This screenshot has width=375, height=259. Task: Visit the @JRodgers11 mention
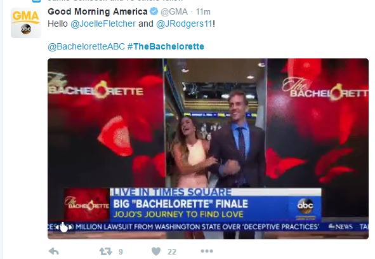[x=184, y=23]
